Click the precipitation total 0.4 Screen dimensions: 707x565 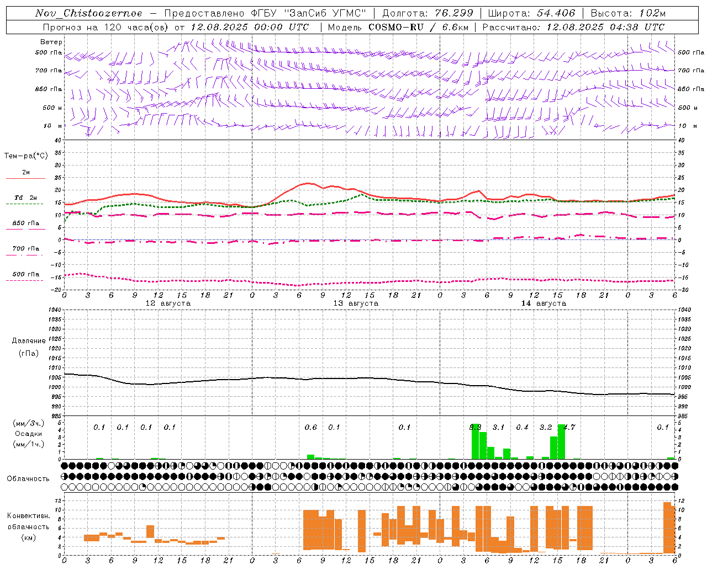(x=522, y=427)
